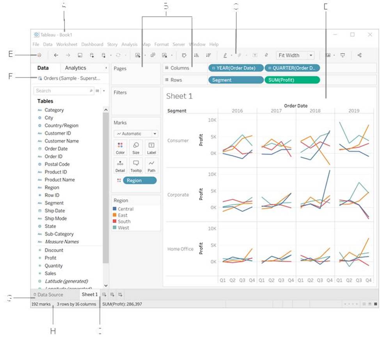
Task: Click the Sort ascending toolbar icon
Action: coord(196,55)
